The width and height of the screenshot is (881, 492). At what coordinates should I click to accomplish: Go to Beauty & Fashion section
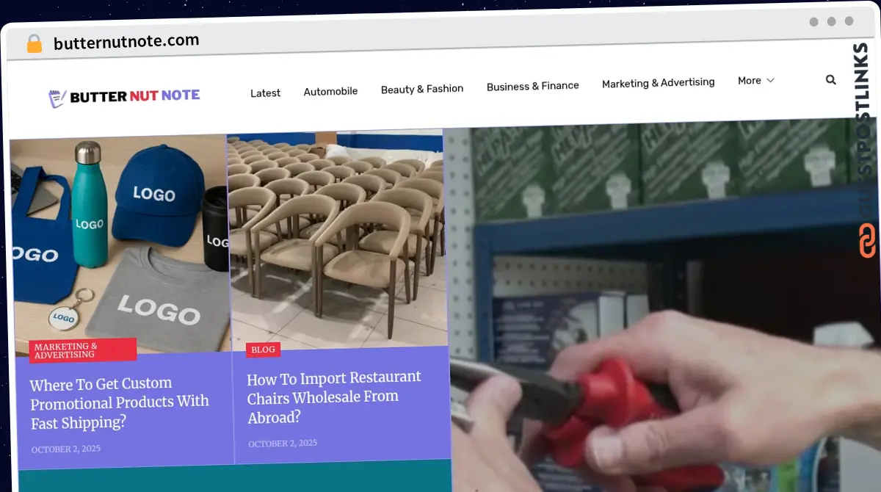(x=422, y=89)
